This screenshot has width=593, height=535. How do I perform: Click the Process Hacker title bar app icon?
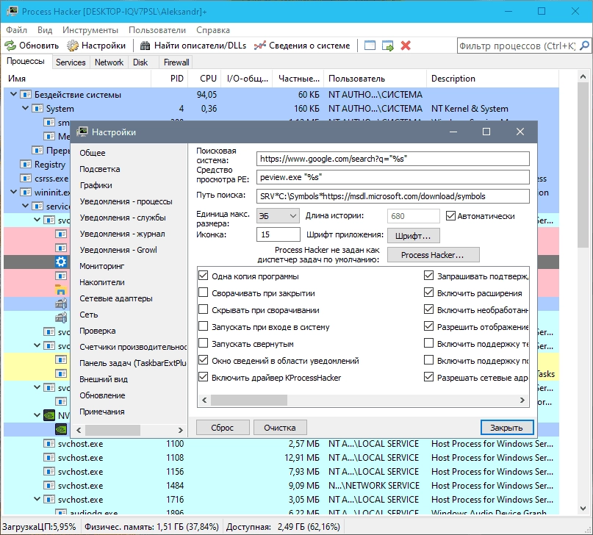click(12, 11)
